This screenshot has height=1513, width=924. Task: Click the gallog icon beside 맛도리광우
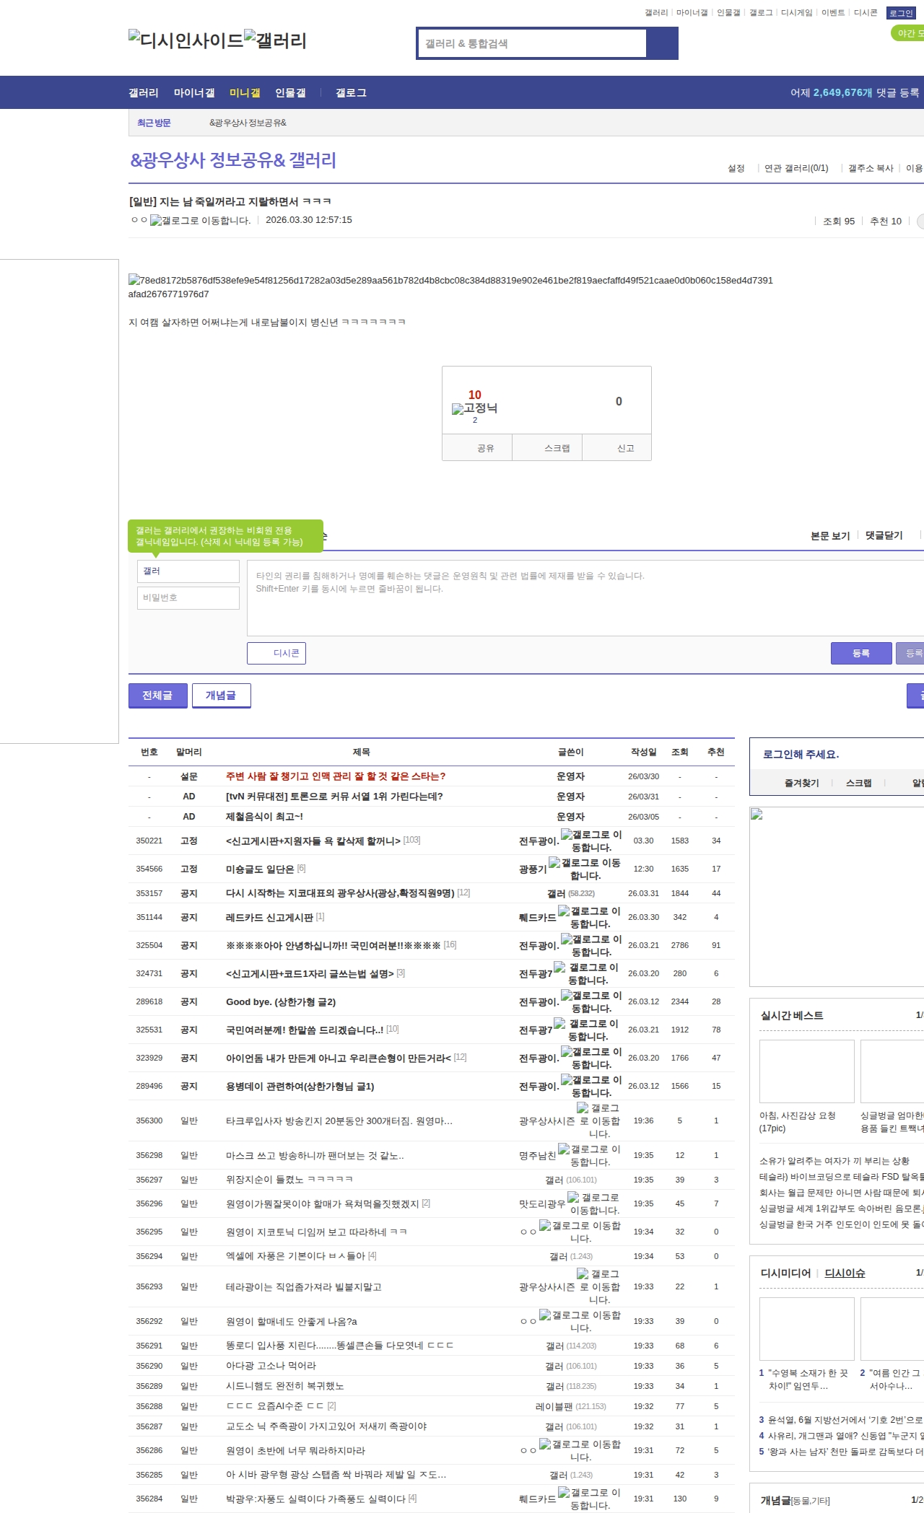tap(573, 1198)
